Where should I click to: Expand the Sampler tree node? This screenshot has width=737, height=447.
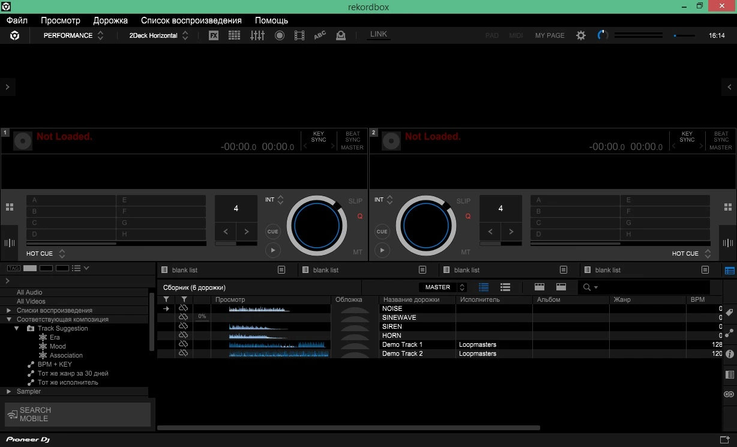[x=8, y=392]
